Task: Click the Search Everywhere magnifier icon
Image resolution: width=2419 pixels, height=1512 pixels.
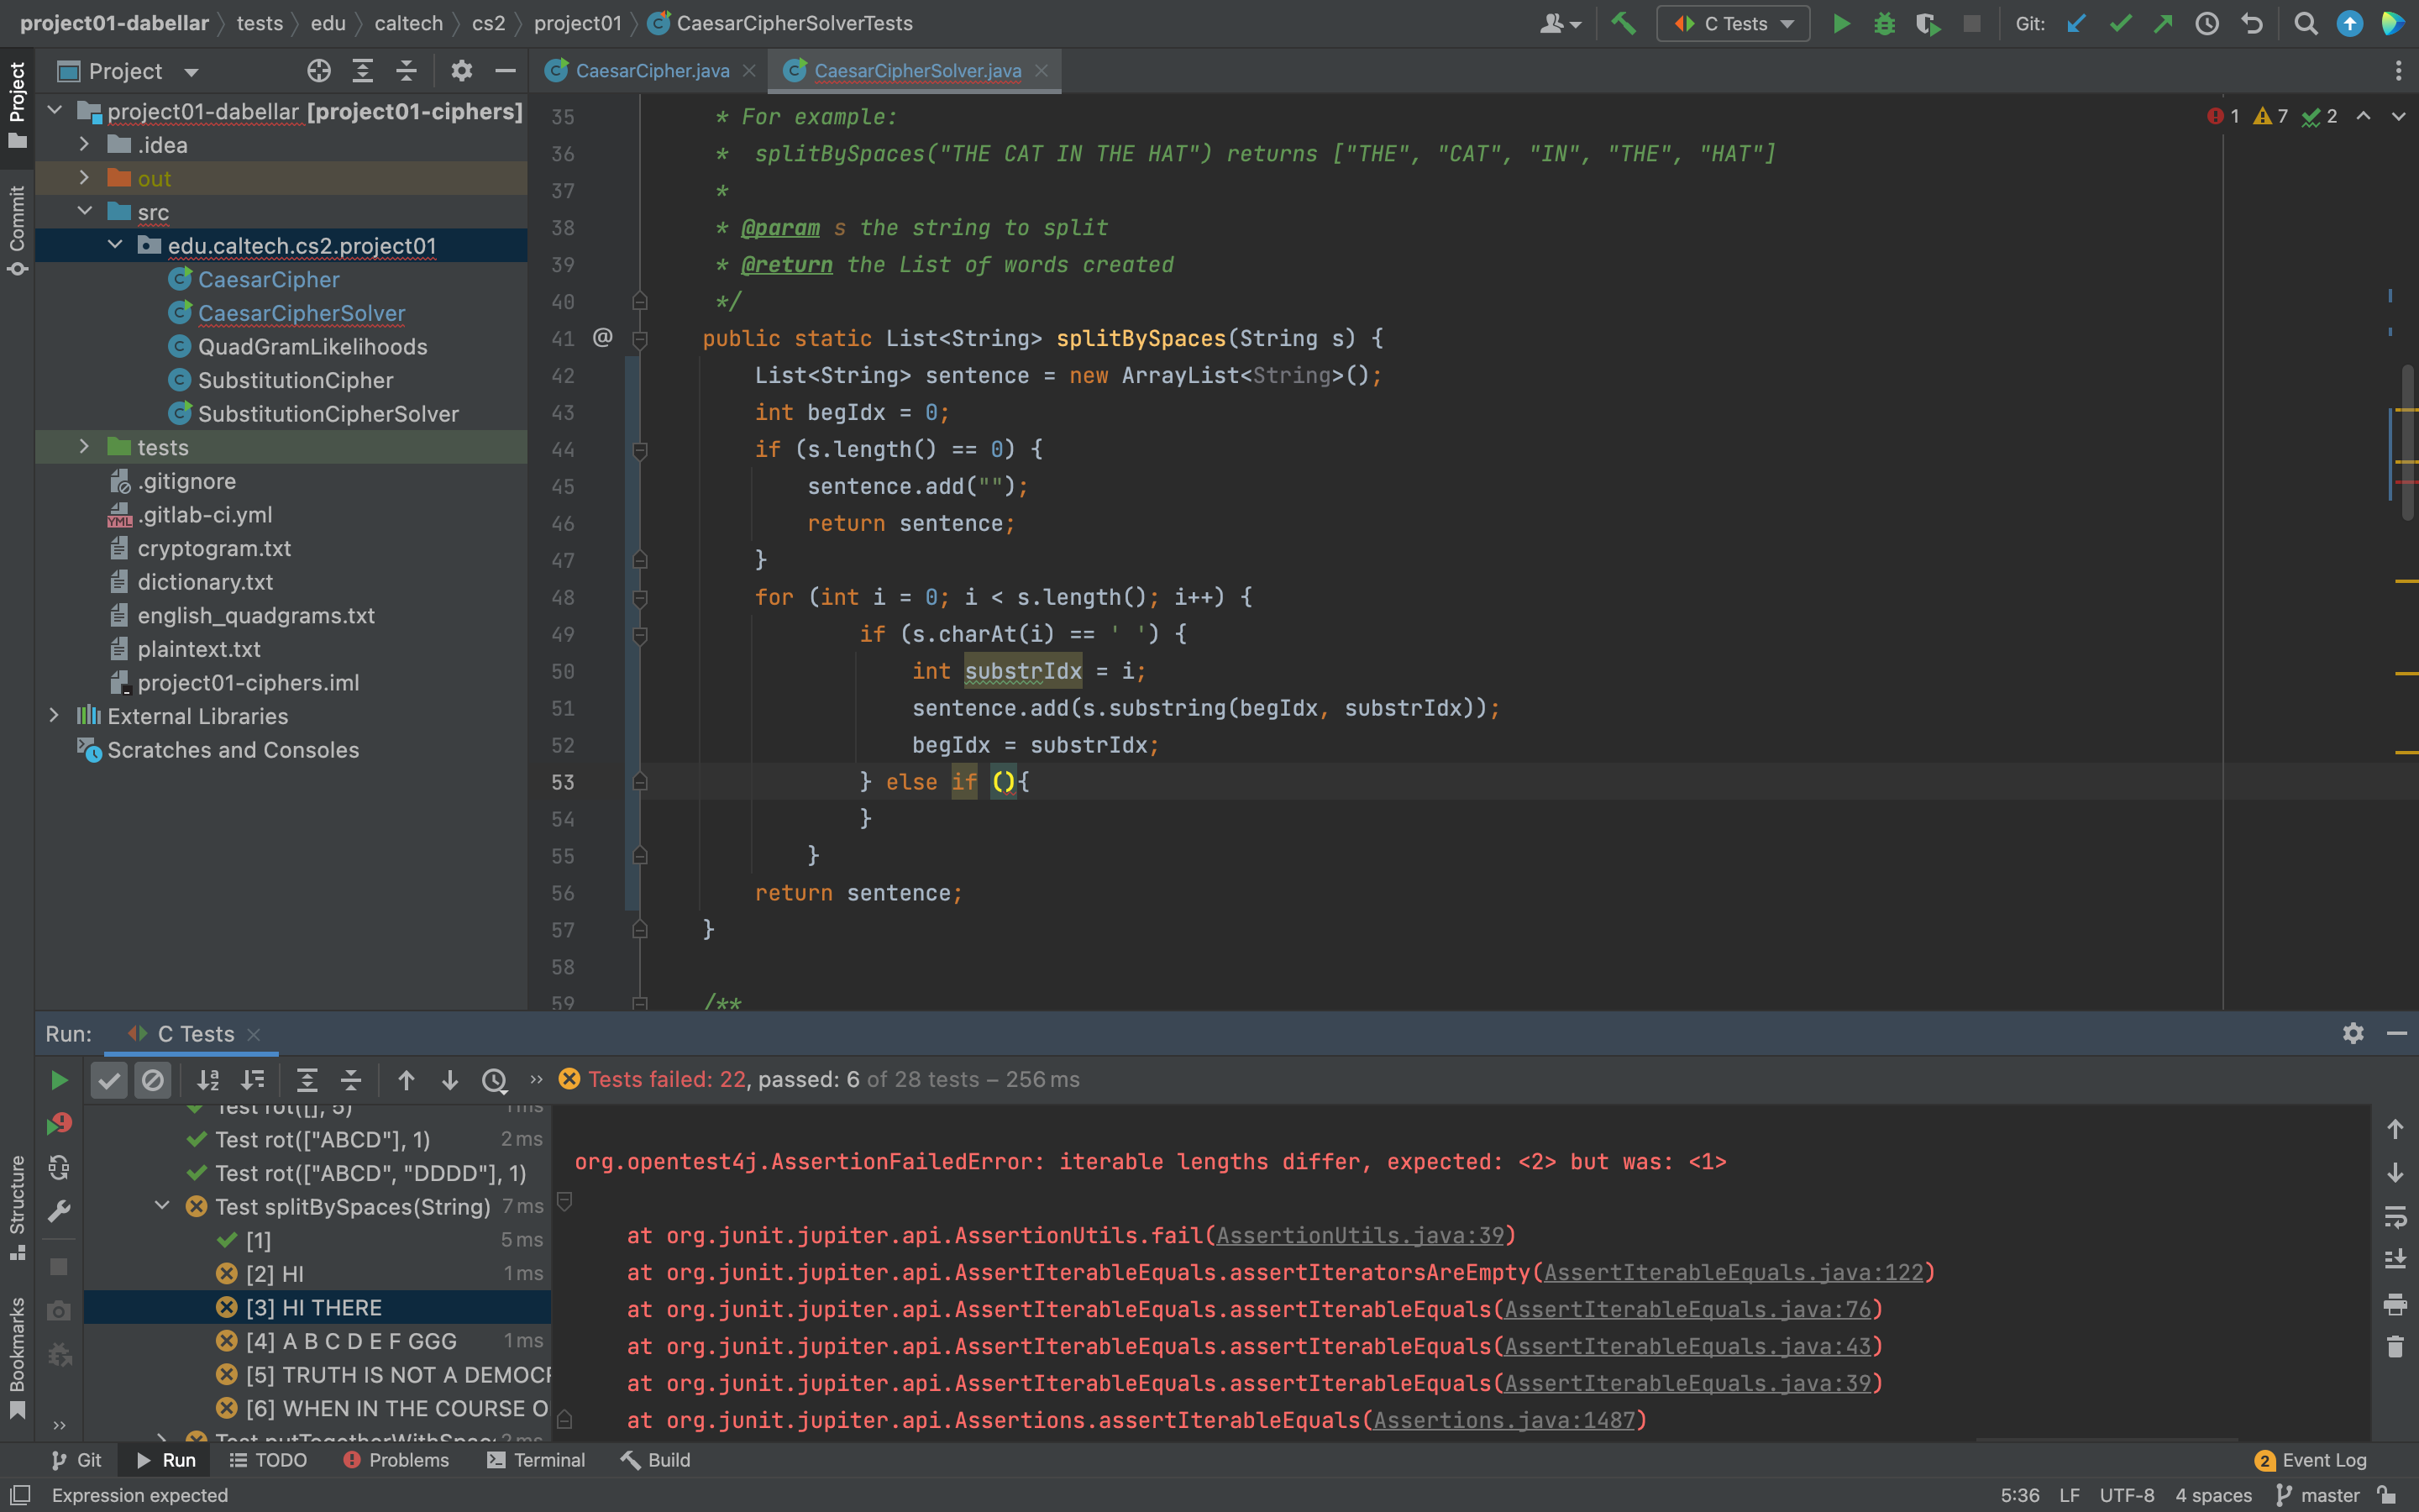Action: 2305,23
